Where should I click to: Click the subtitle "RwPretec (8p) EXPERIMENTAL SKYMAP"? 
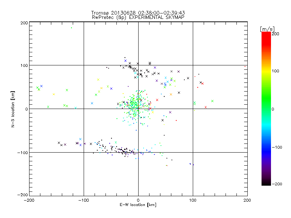[138, 17]
